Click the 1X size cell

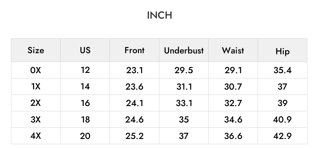36,87
